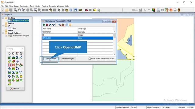The image size is (195, 109).
Task: Select the Pan hand tool
Action: click(19, 10)
